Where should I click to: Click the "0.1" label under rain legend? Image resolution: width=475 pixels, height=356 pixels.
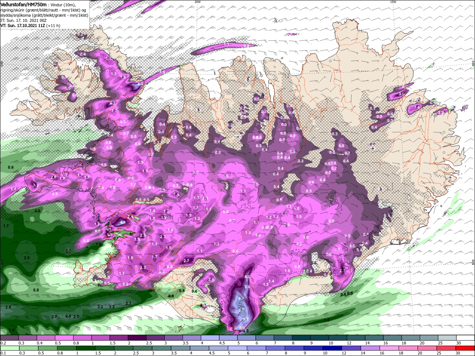pyautogui.click(x=3, y=353)
